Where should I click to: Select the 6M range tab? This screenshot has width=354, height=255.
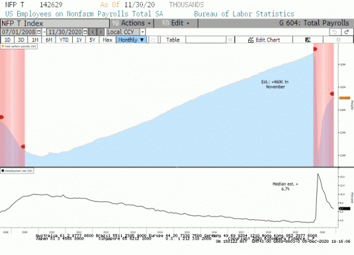(x=48, y=40)
